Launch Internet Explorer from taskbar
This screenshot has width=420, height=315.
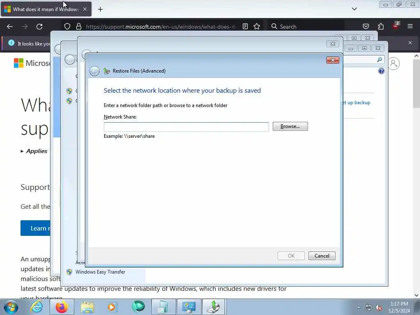pyautogui.click(x=37, y=307)
